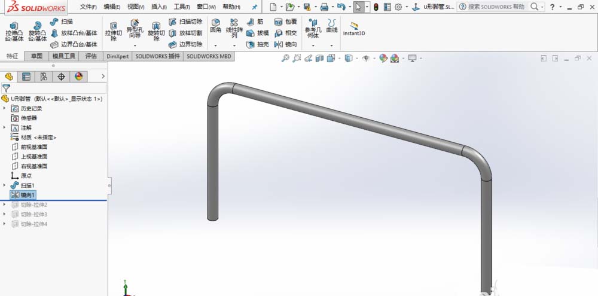
Task: Open the Fillet (圆角) dropdown arrow
Action: pyautogui.click(x=216, y=45)
